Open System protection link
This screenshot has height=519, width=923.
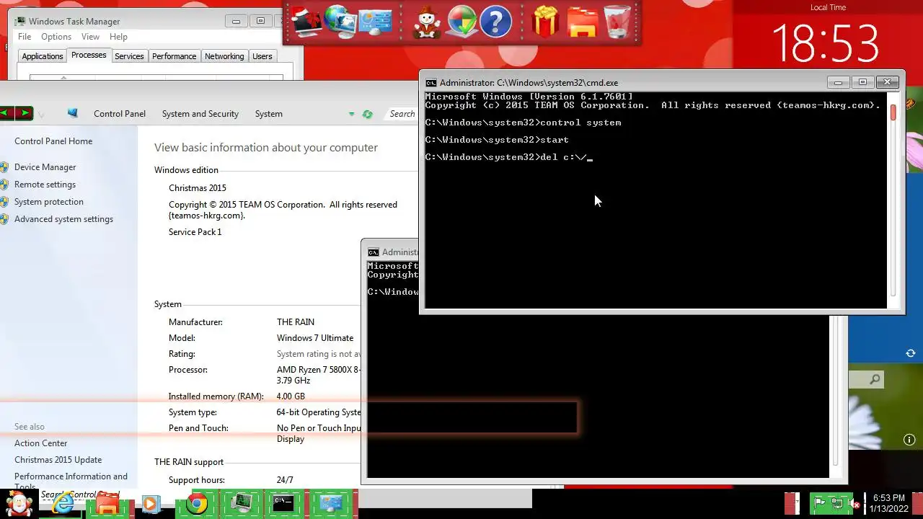point(49,202)
